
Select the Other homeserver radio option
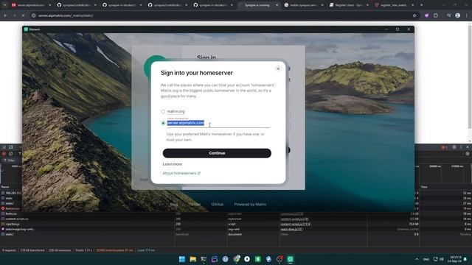tap(163, 123)
